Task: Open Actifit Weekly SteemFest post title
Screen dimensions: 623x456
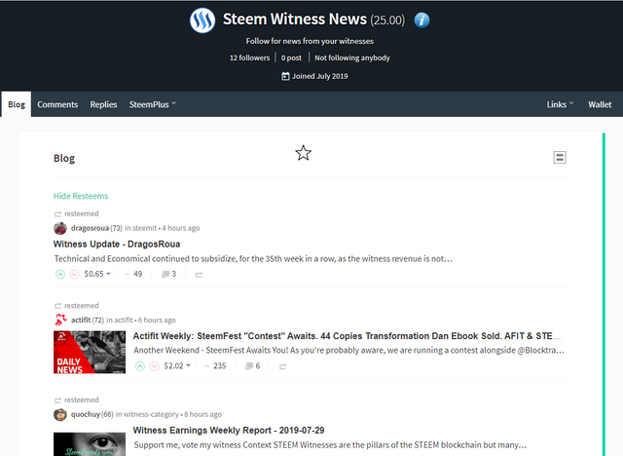Action: click(347, 336)
